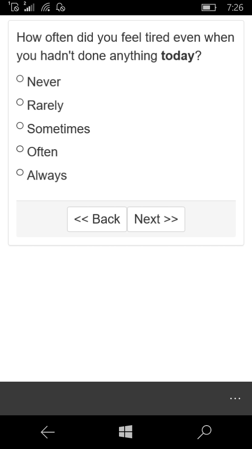
Task: Tap the Never label text
Action: point(44,82)
